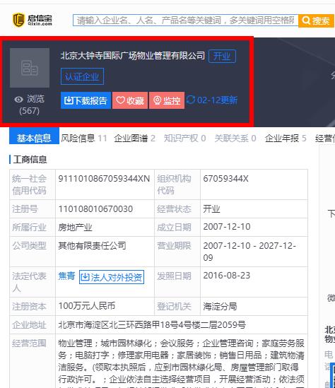Focus the company name search input field
The width and height of the screenshot is (335, 388).
click(186, 20)
